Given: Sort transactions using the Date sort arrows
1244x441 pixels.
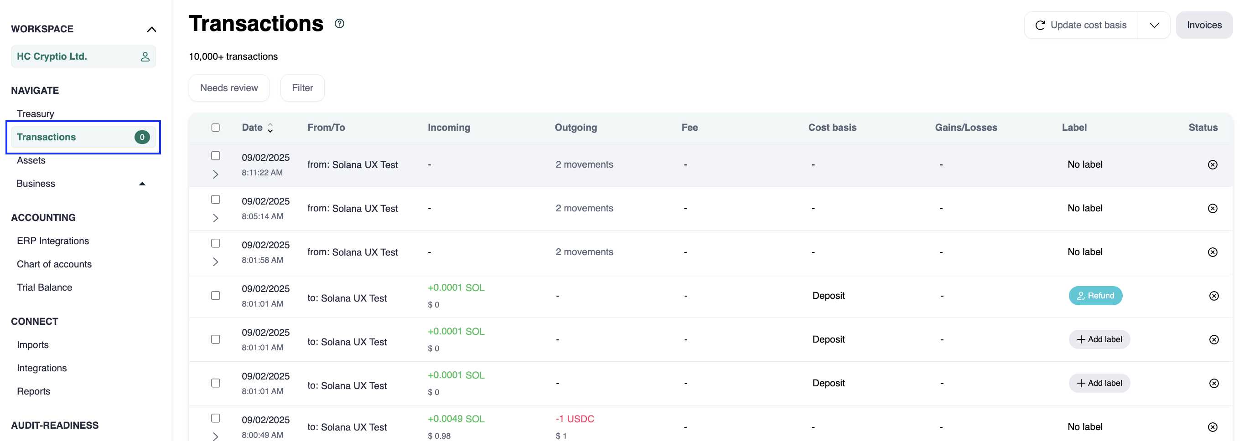Looking at the screenshot, I should [270, 128].
